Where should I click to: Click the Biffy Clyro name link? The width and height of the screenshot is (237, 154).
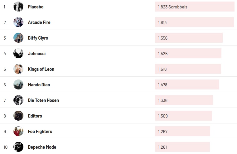38,38
